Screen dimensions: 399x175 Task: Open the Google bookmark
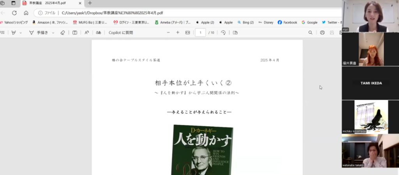309,22
